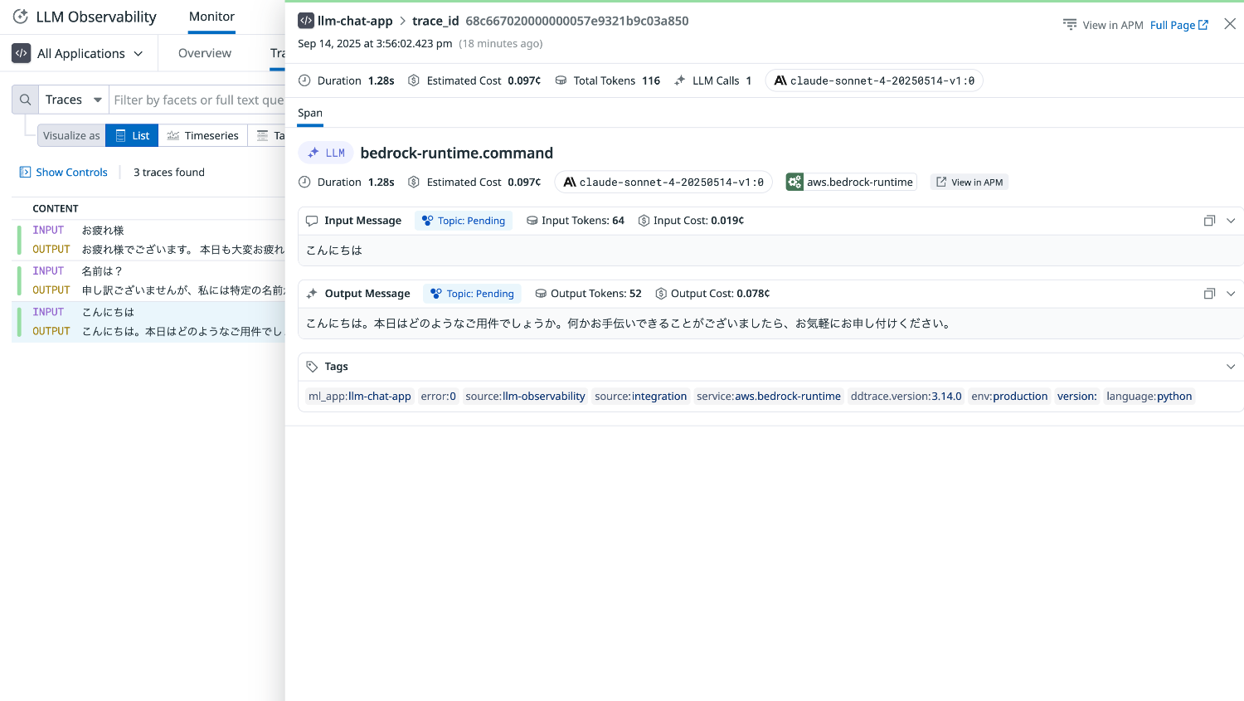Viewport: 1244px width, 701px height.
Task: Open the Overview tab
Action: tap(205, 53)
